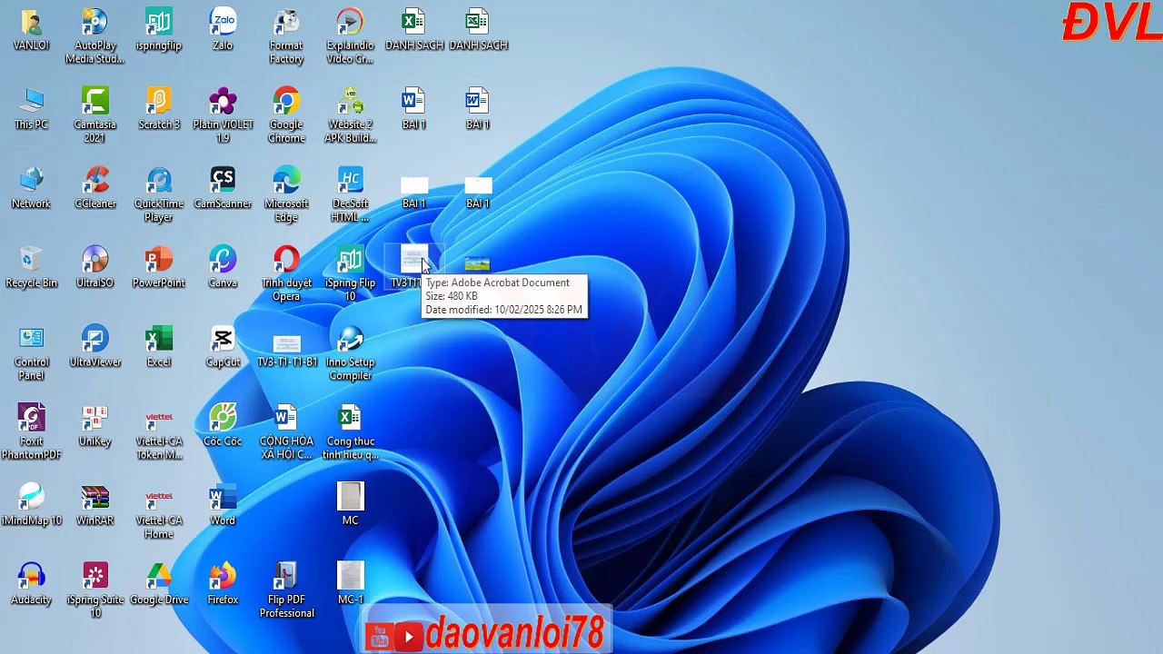
Task: Launch PowerPoint from desktop
Action: click(x=159, y=260)
